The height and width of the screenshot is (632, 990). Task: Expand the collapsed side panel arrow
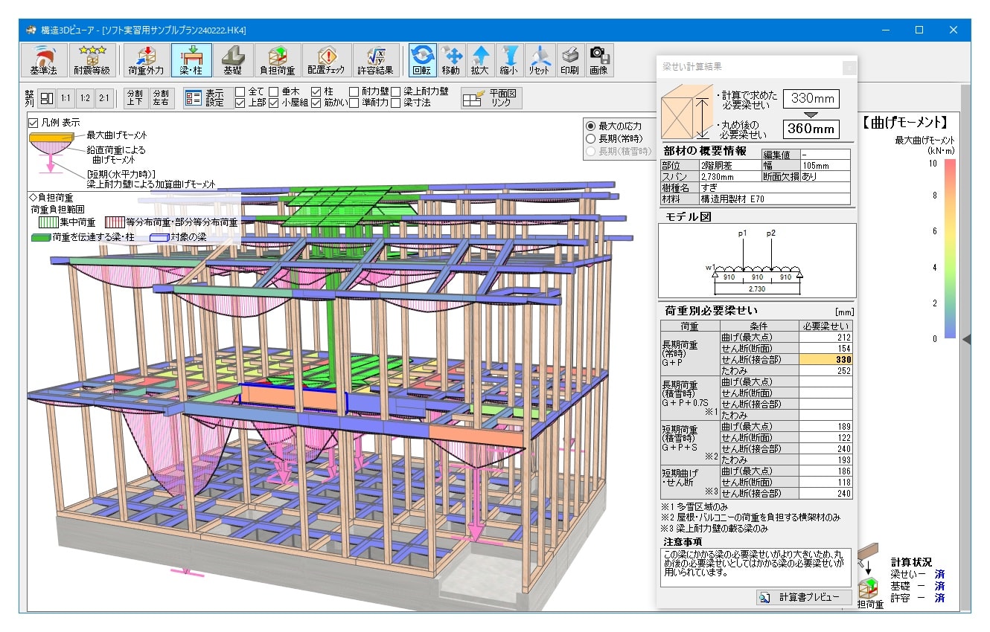[x=966, y=339]
